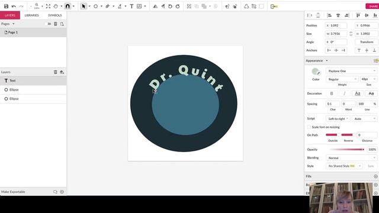This screenshot has width=379, height=213.
Task: Switch to the Layers tab
Action: click(x=10, y=15)
